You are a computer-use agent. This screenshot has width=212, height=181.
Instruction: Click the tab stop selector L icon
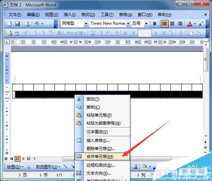(7, 42)
